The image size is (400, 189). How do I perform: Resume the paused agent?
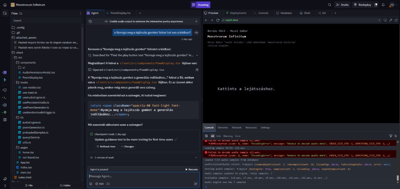pyautogui.click(x=192, y=169)
